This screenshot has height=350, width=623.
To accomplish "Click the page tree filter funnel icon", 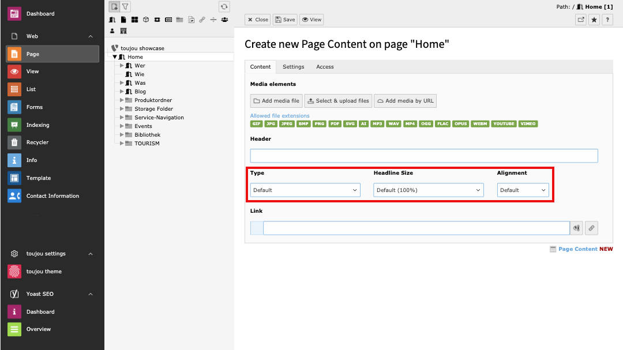I will coord(125,7).
